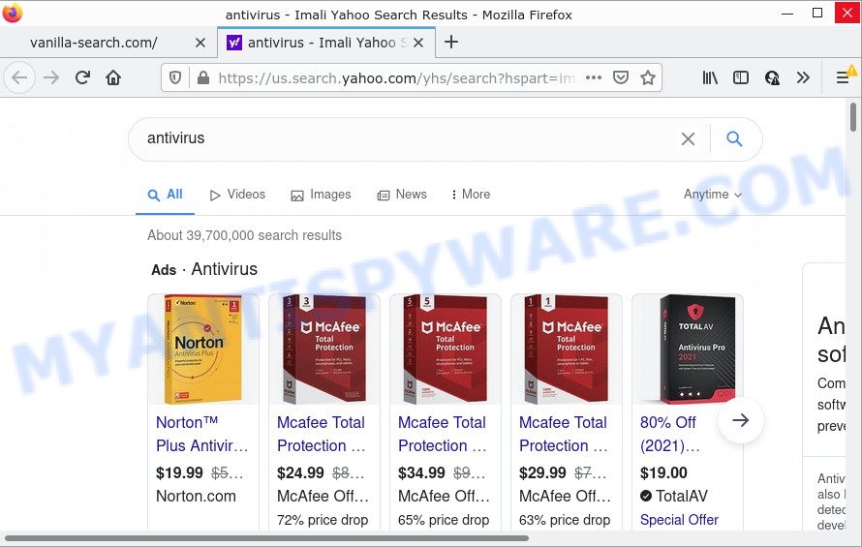
Task: Switch to Images results
Action: coord(321,195)
